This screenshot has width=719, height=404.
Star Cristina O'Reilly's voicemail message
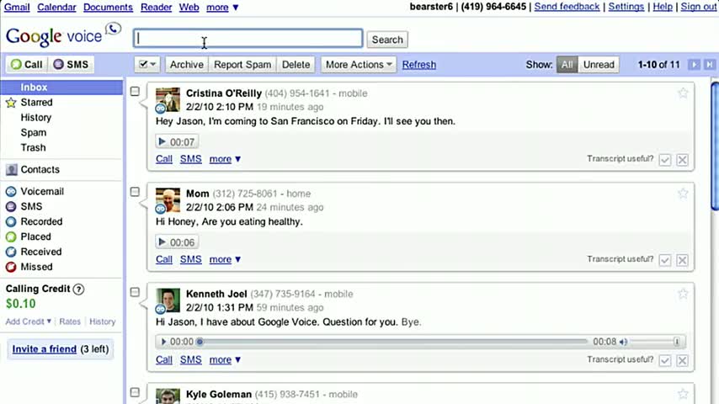point(683,93)
